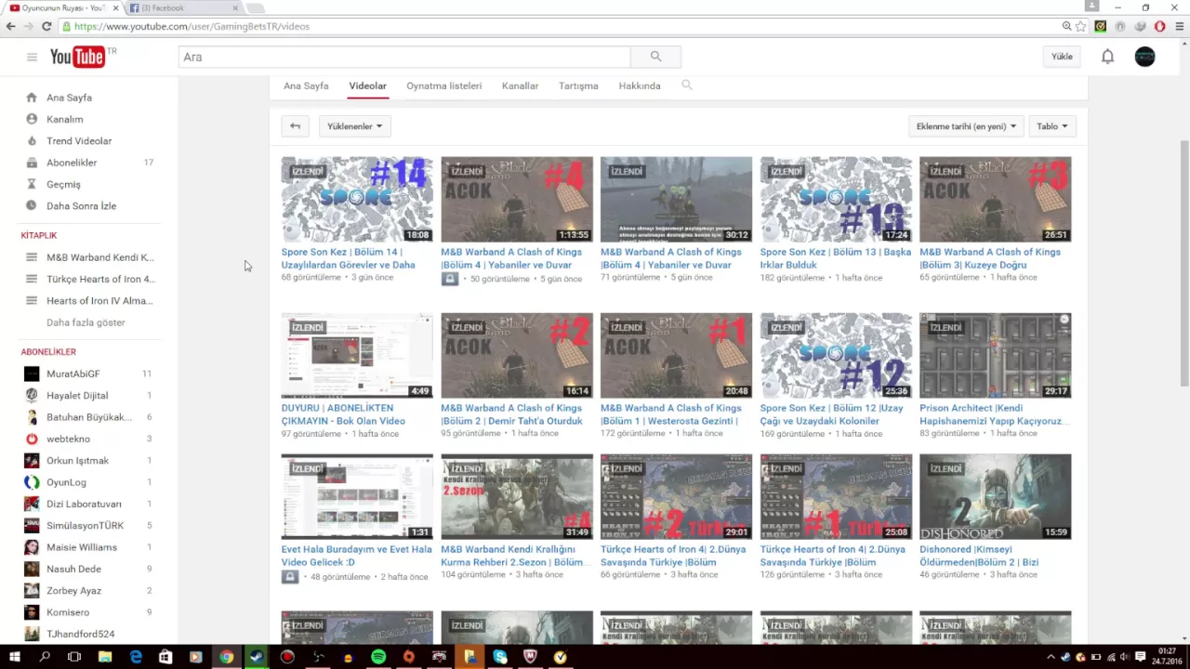Screen dimensions: 1190x669
Task: Switch to Kanallar tab
Action: [x=520, y=85]
